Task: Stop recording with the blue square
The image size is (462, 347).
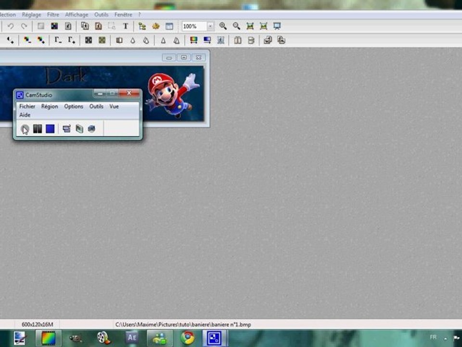Action: (x=50, y=129)
